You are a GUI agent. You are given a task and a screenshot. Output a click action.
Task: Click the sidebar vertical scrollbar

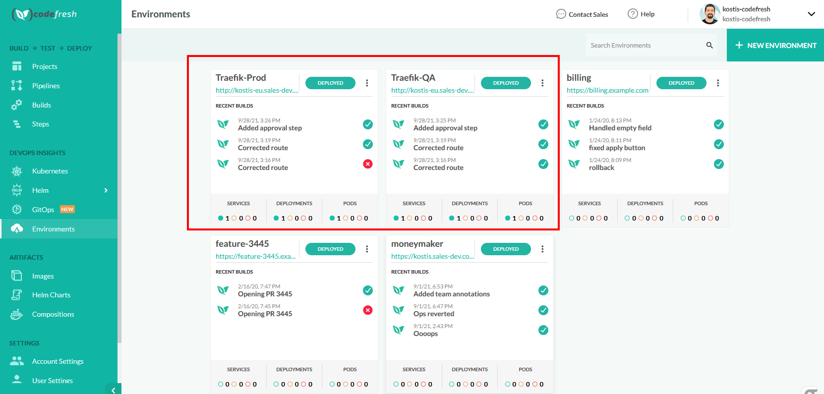(119, 188)
